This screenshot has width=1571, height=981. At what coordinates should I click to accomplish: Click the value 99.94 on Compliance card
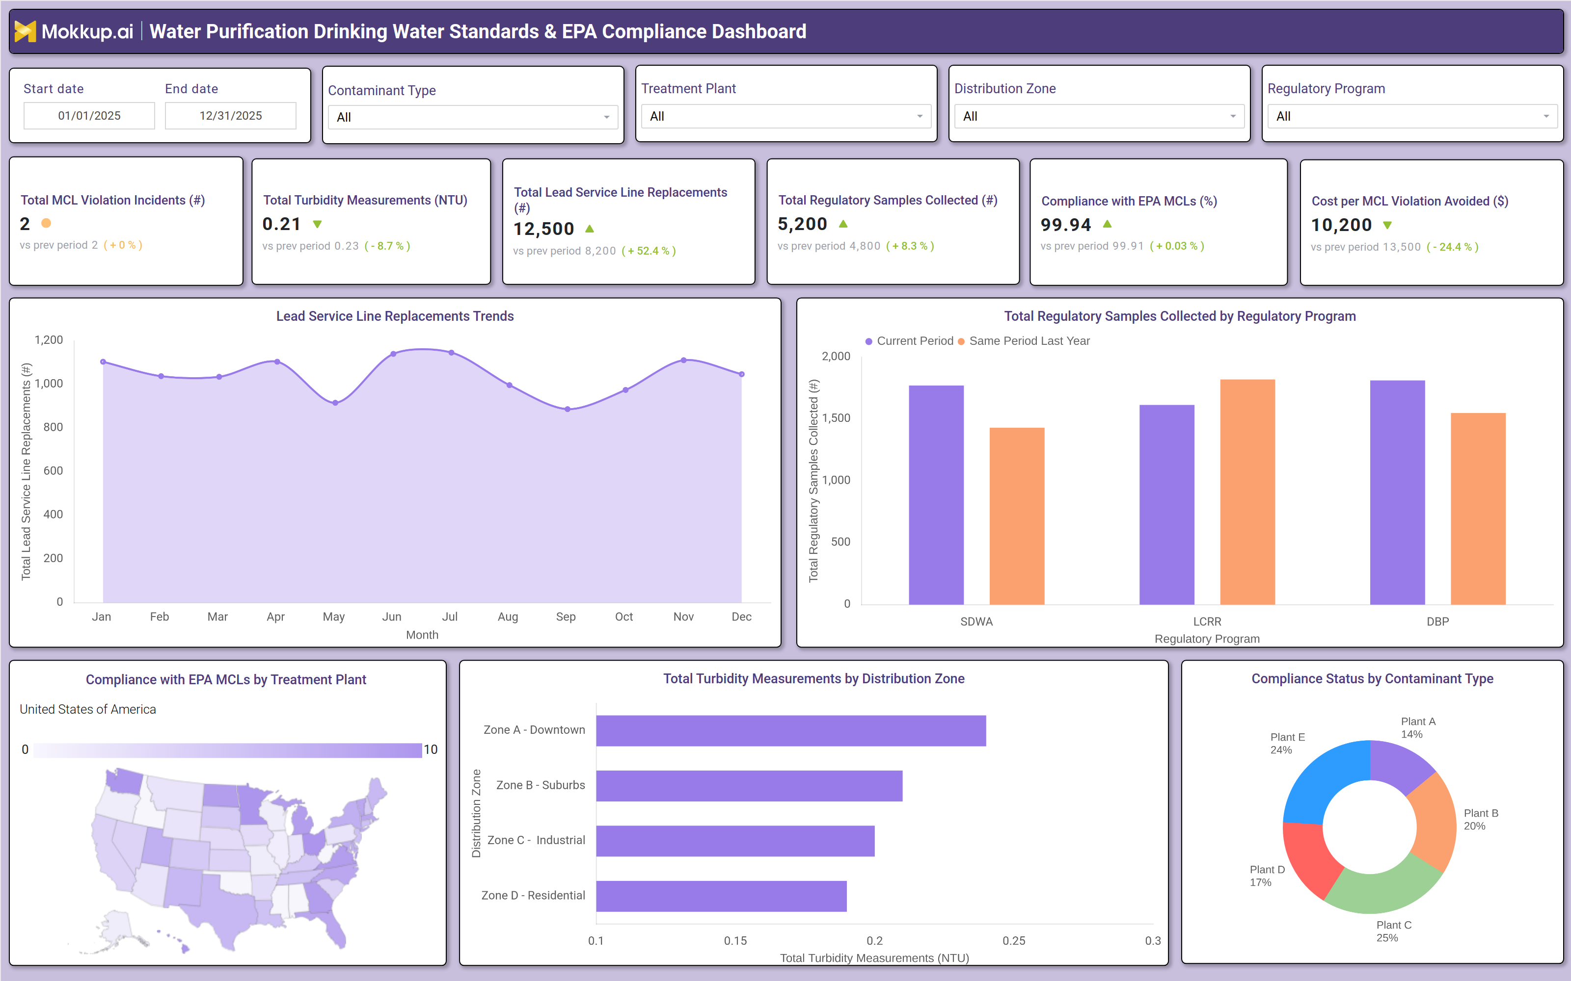[1066, 225]
